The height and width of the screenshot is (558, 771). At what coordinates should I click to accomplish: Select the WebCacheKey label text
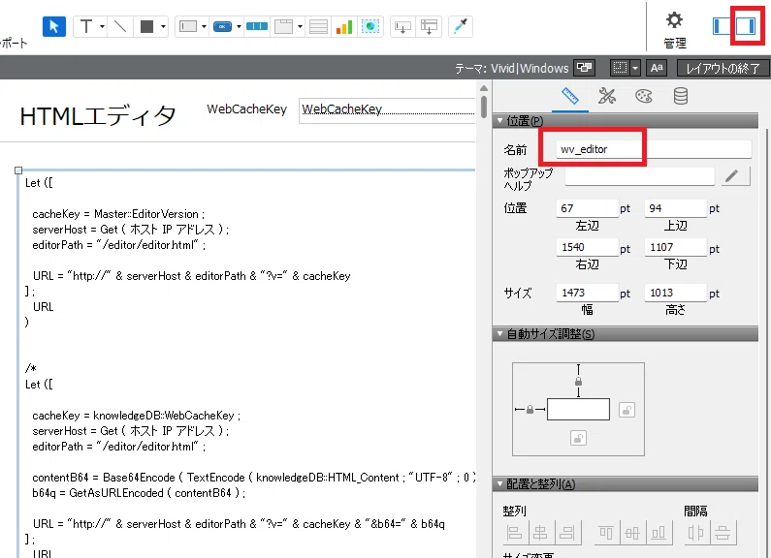click(247, 109)
